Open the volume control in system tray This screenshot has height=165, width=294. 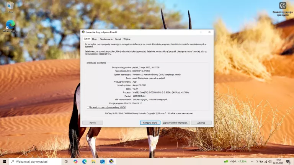[x=270, y=162]
